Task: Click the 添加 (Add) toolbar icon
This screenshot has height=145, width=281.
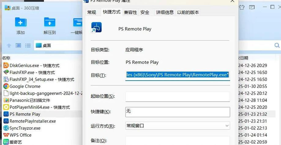Action: tap(21, 23)
